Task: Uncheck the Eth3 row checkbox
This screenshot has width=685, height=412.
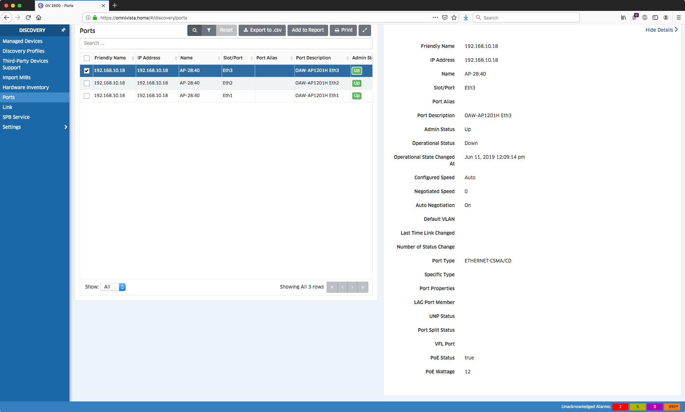Action: (x=87, y=71)
